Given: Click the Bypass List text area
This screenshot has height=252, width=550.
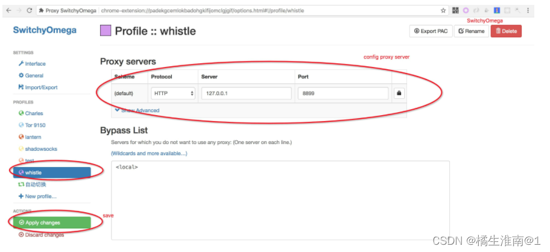Looking at the screenshot, I should click(x=280, y=201).
